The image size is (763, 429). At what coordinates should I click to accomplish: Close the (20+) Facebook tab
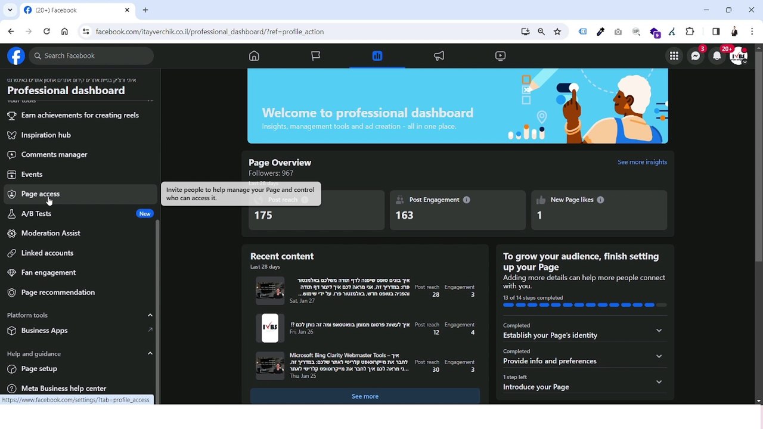click(127, 10)
